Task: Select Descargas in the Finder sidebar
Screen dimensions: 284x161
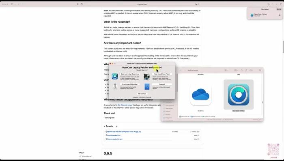Action: (168, 108)
